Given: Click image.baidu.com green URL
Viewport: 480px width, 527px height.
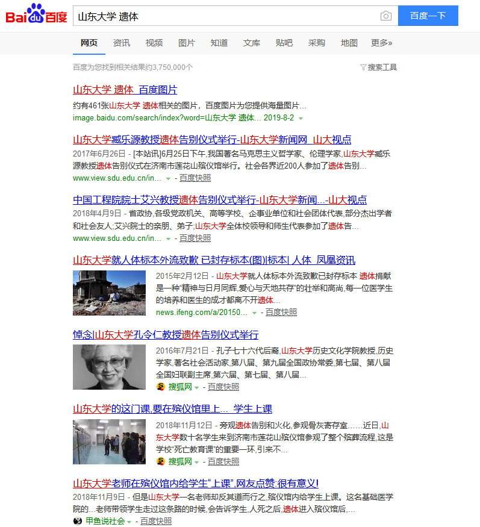Looking at the screenshot, I should coord(183,118).
